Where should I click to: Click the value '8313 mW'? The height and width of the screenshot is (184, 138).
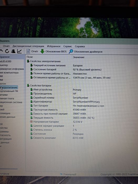coord(78,138)
